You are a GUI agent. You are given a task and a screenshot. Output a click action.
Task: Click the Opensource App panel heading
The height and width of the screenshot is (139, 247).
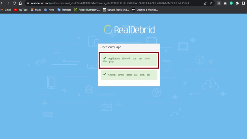click(111, 47)
